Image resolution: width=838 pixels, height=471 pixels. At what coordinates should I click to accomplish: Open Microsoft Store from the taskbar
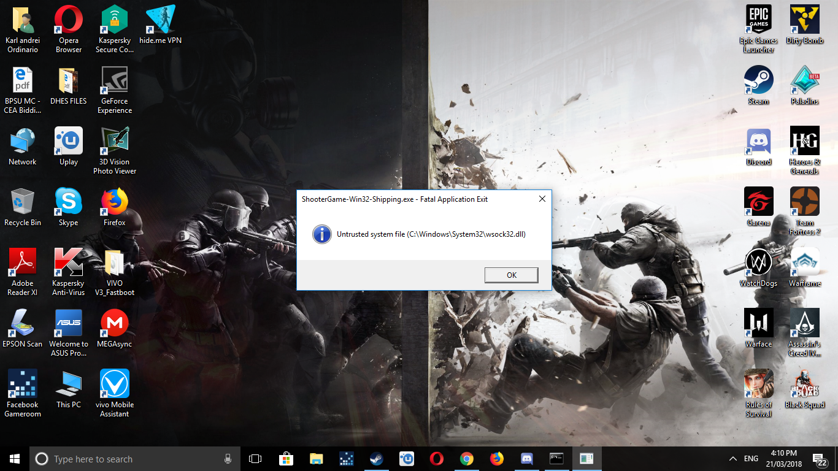286,459
